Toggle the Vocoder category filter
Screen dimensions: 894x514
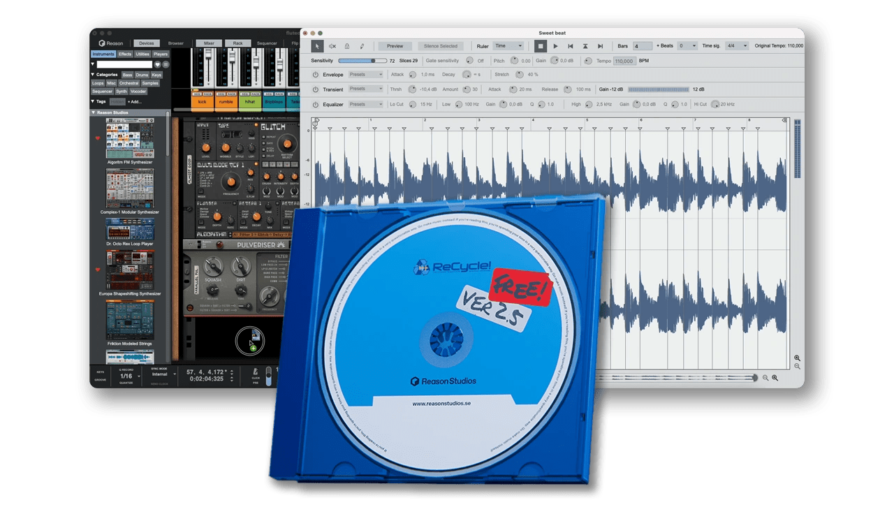click(138, 91)
